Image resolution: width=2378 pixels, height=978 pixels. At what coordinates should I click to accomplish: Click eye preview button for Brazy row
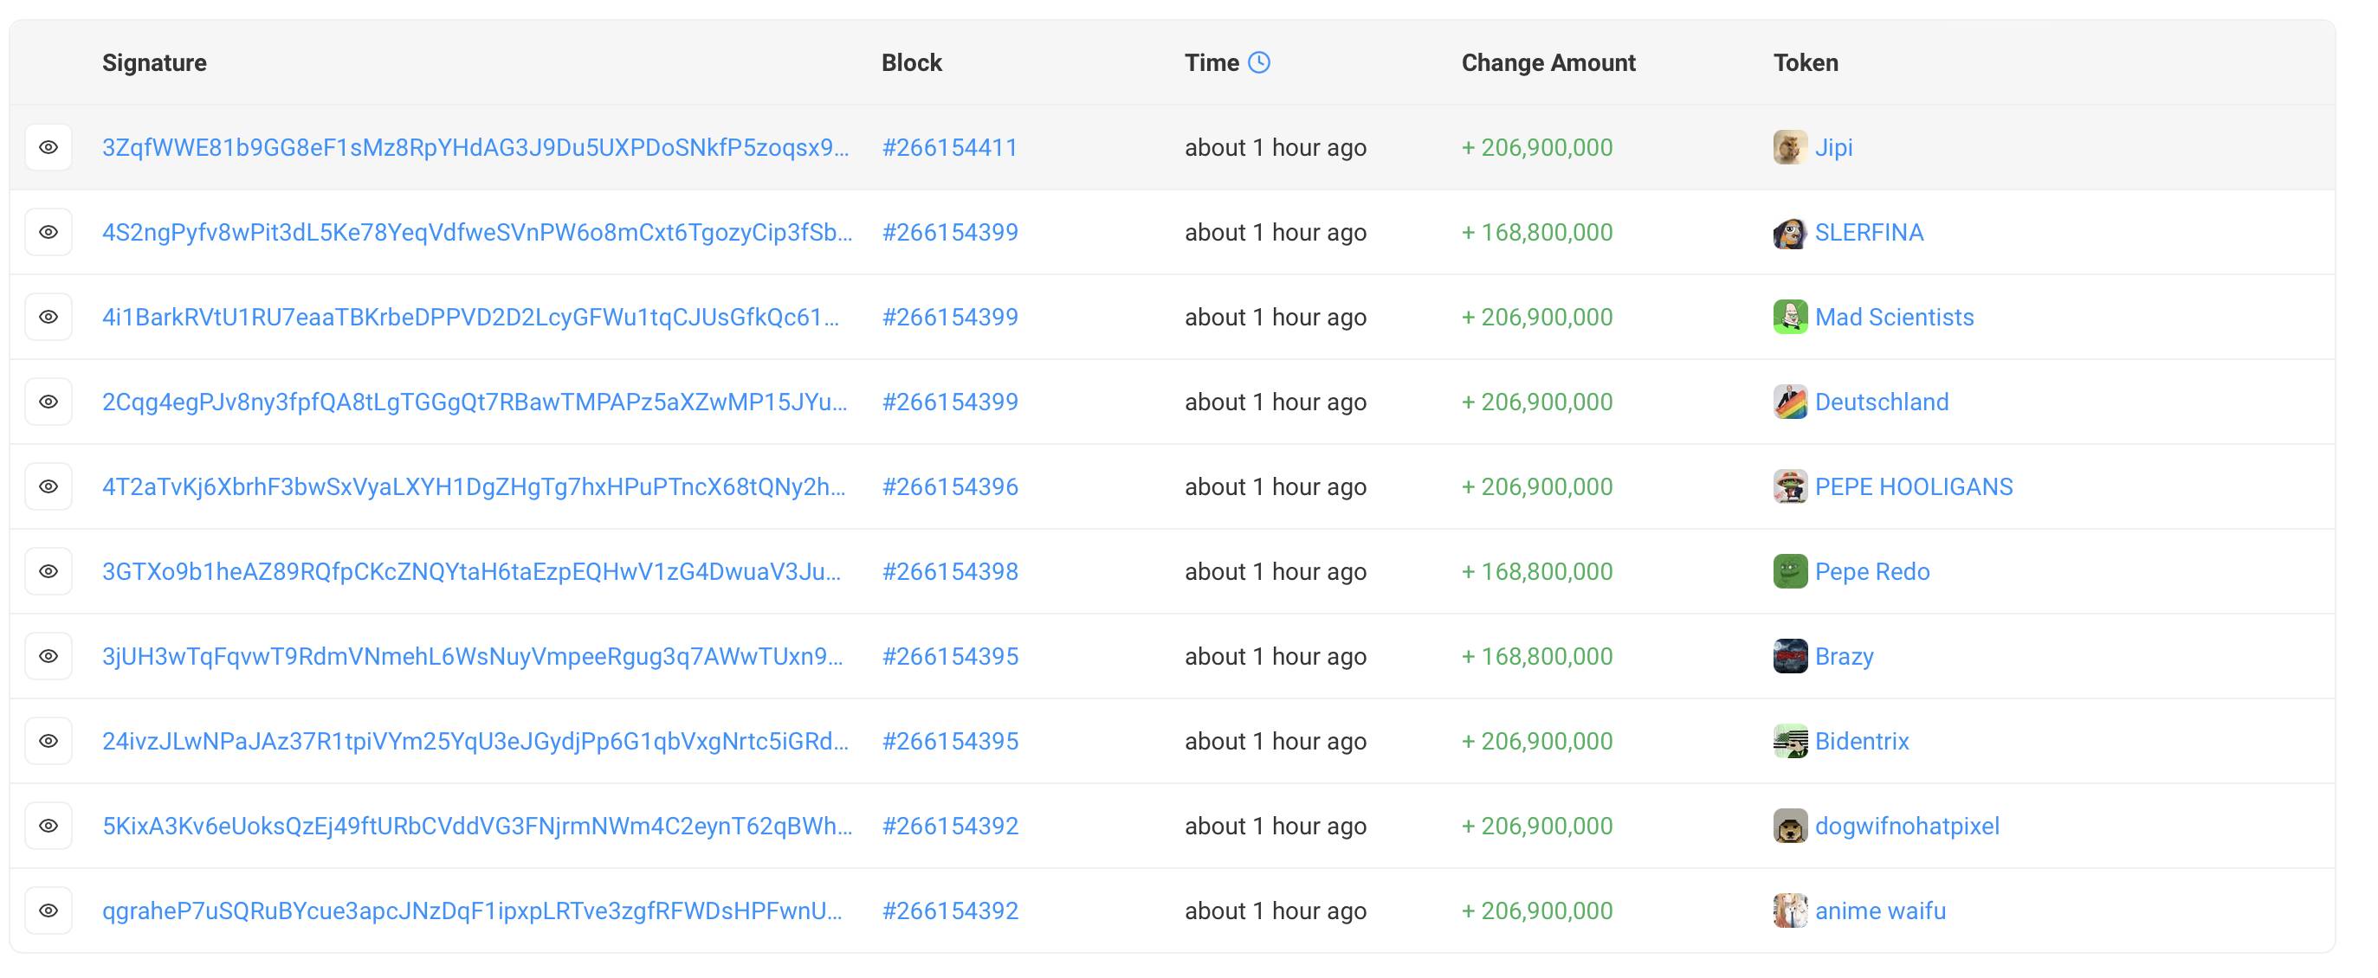[48, 657]
